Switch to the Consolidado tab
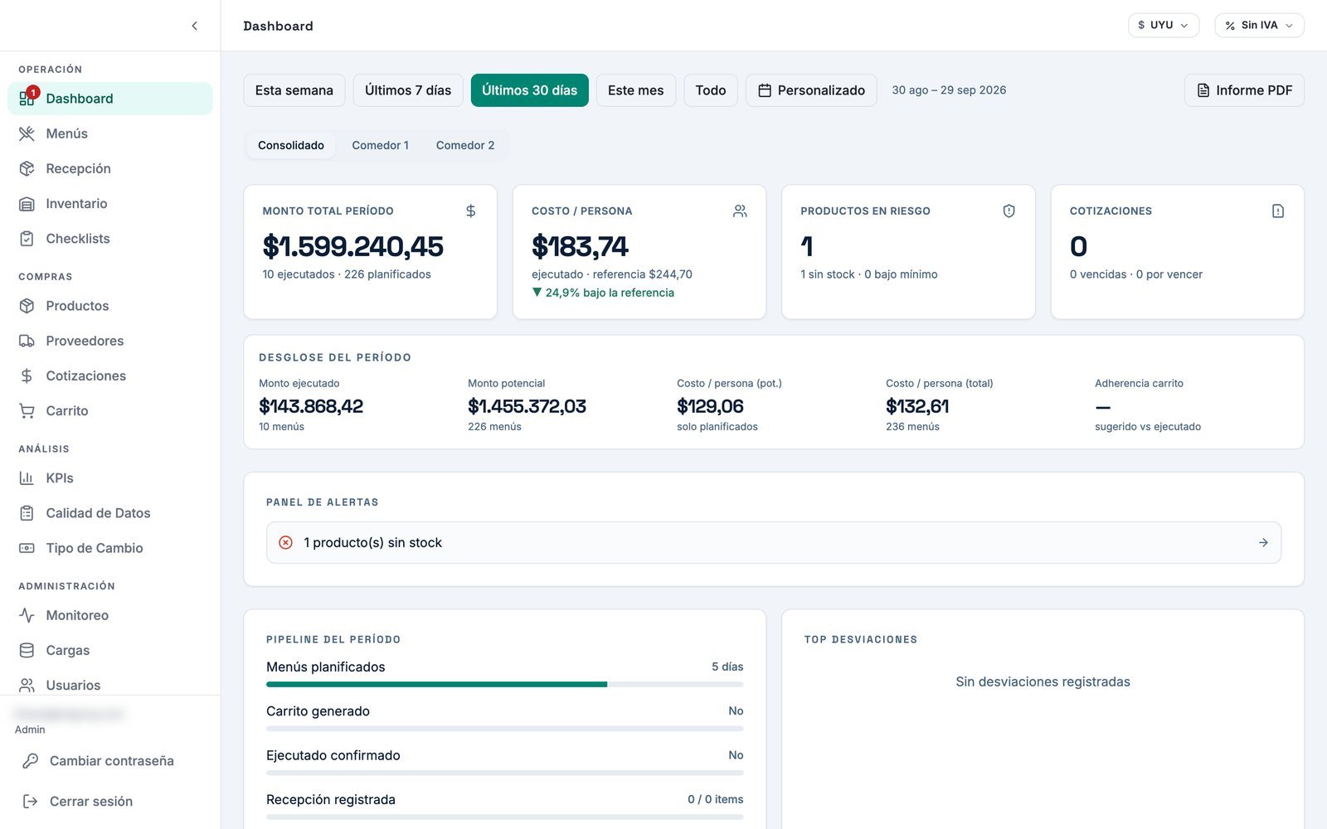This screenshot has width=1327, height=829. (291, 145)
